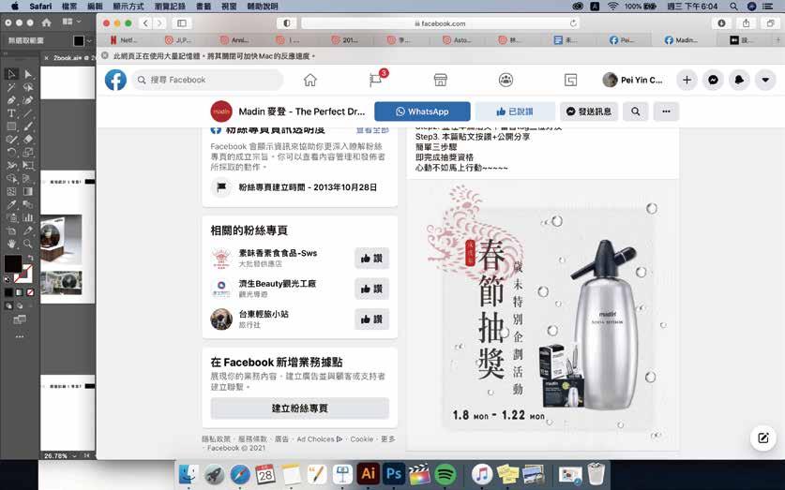The image size is (785, 490).
Task: Like 素味香素食食品-Sws page
Action: [372, 258]
